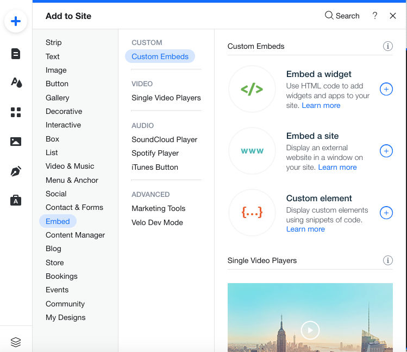The width and height of the screenshot is (407, 352).
Task: Click the info icon next to Custom Embeds
Action: [388, 46]
